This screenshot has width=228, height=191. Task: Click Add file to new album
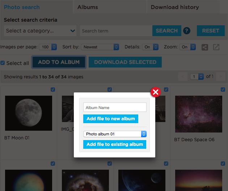tap(110, 119)
